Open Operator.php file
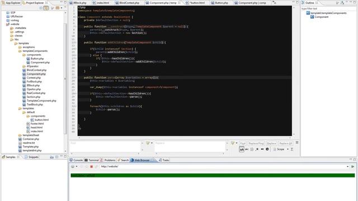This screenshot has width=358, height=201. [x=31, y=89]
